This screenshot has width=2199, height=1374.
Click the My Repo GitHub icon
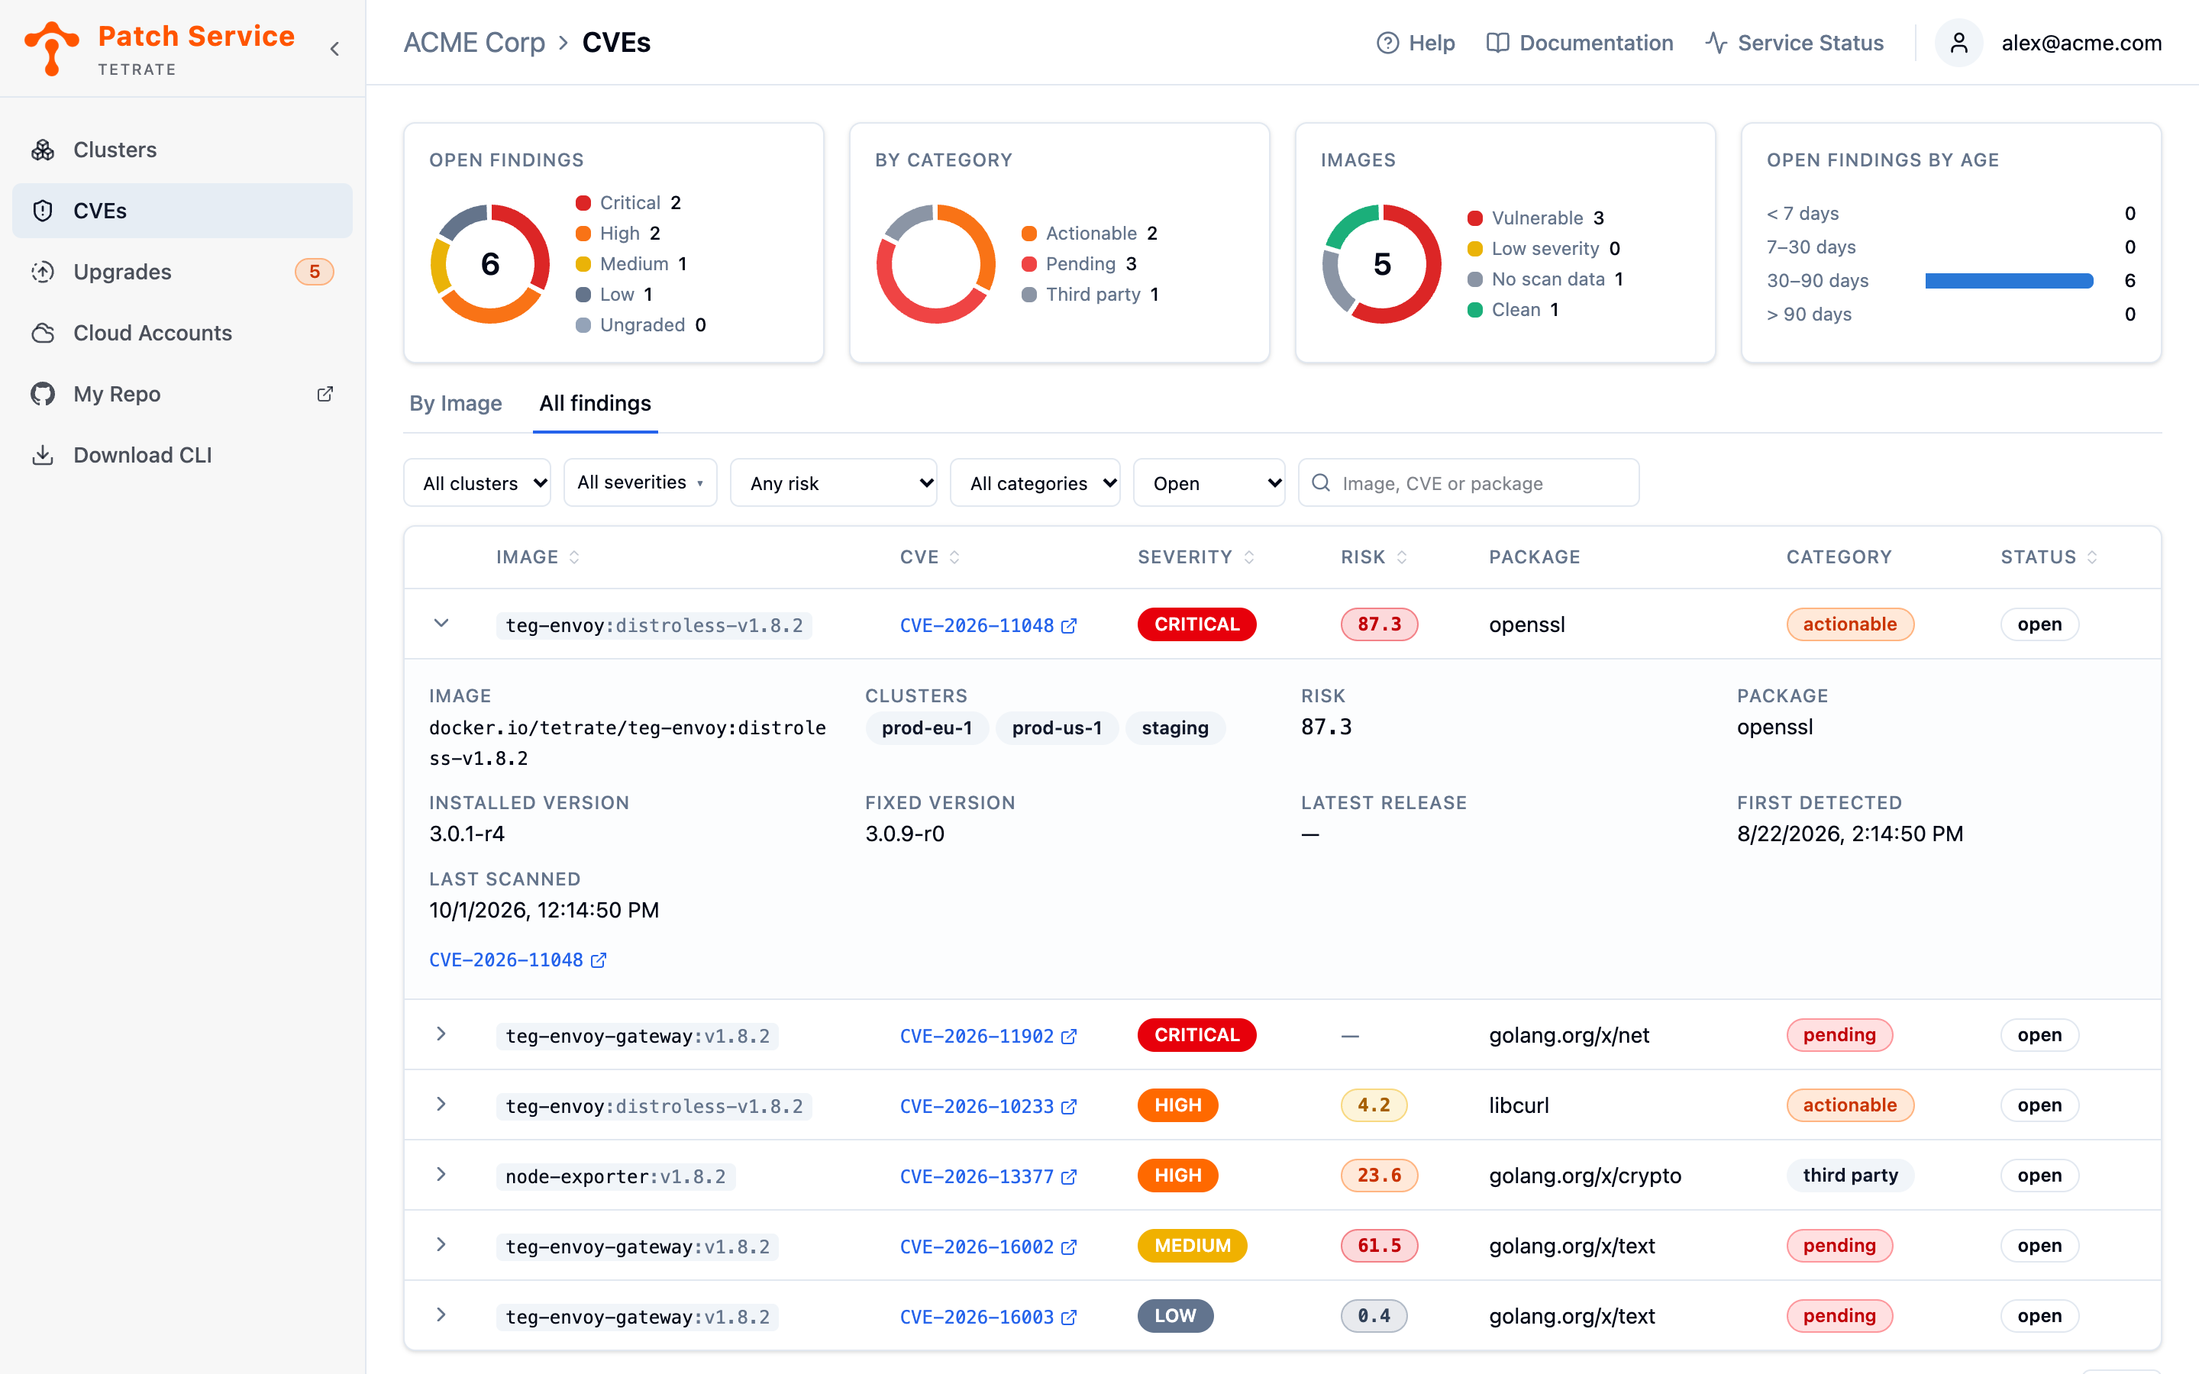[43, 393]
